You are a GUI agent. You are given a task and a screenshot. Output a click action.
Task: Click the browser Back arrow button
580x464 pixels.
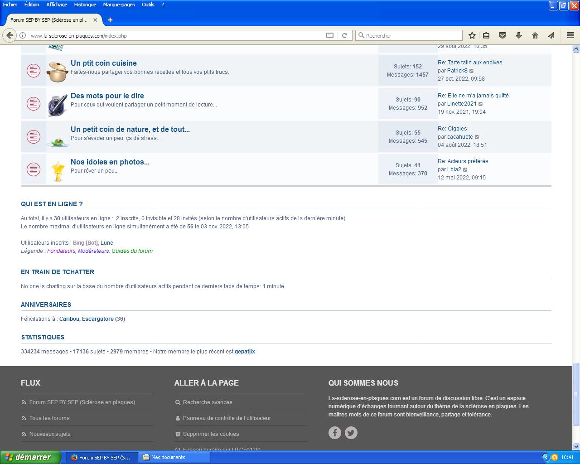pos(10,35)
